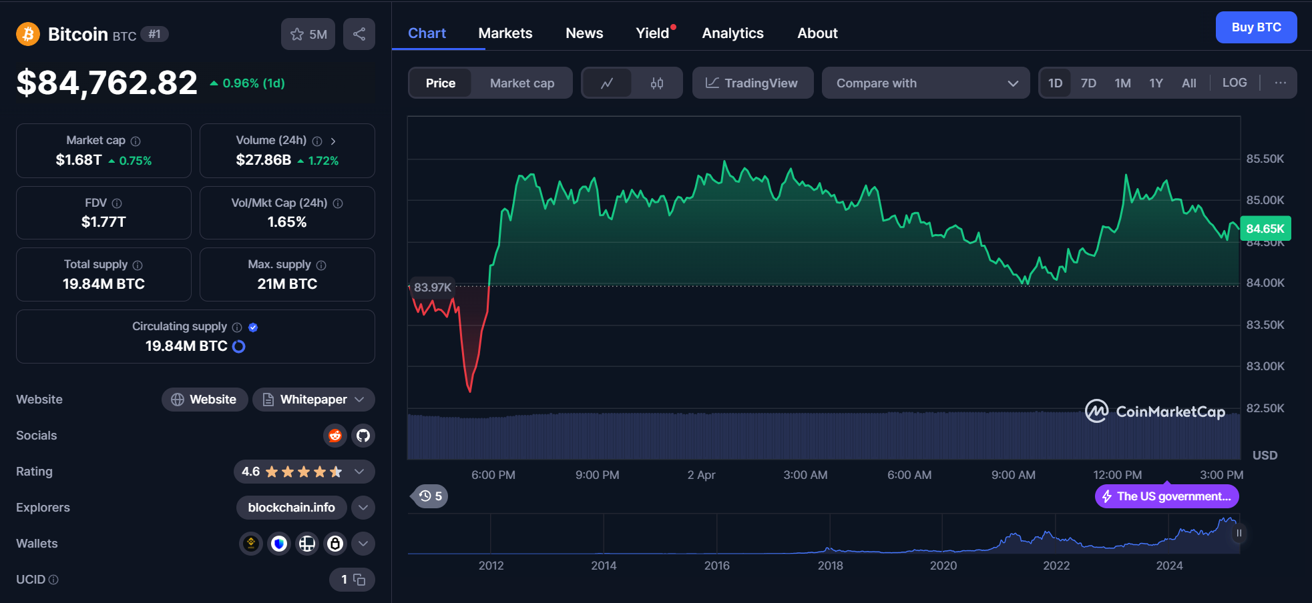Switch the chart scale to LOG
Screen dimensions: 1312x603
tap(1234, 82)
